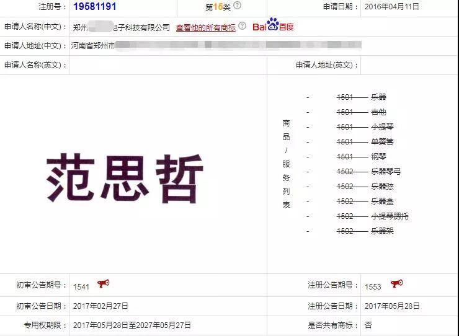The width and height of the screenshot is (459, 336).
Task: Click the 1501 钢琴 goods row
Action: 361,157
